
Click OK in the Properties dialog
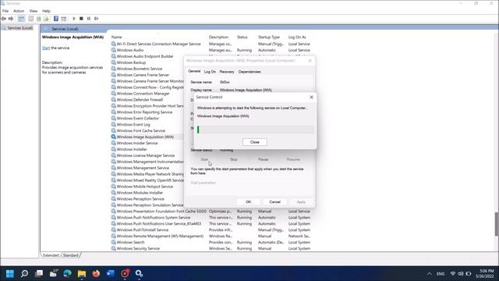click(249, 202)
